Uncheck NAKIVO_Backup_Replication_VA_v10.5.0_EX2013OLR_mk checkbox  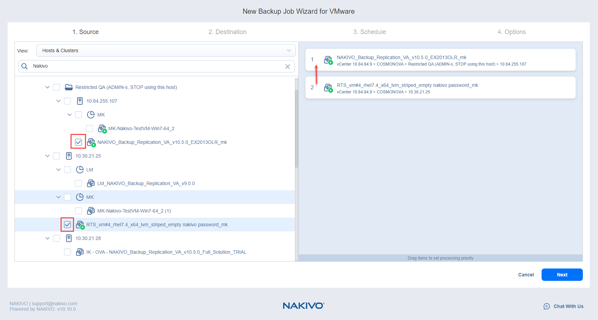coord(78,142)
